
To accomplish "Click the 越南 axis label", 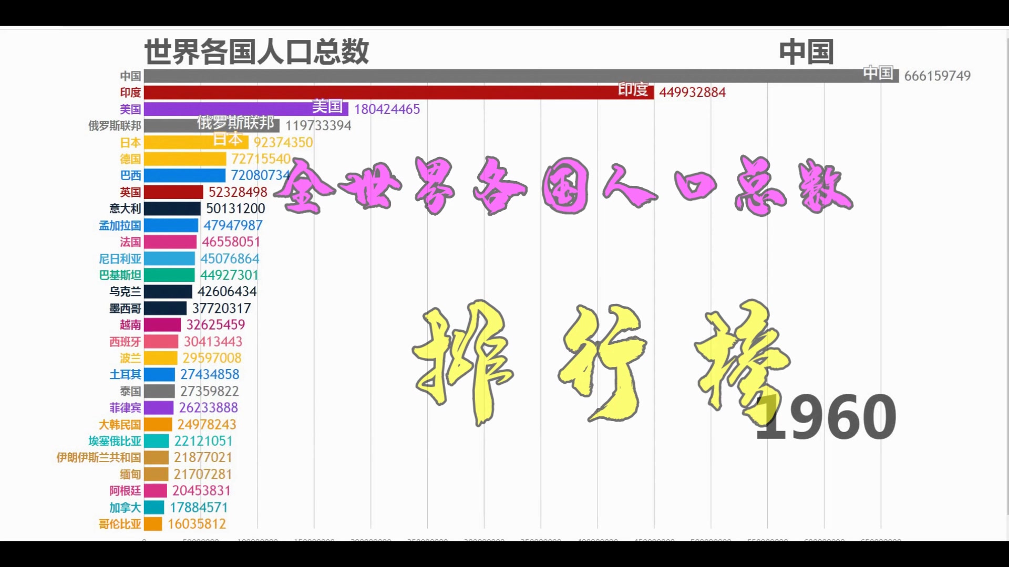I will (x=130, y=324).
